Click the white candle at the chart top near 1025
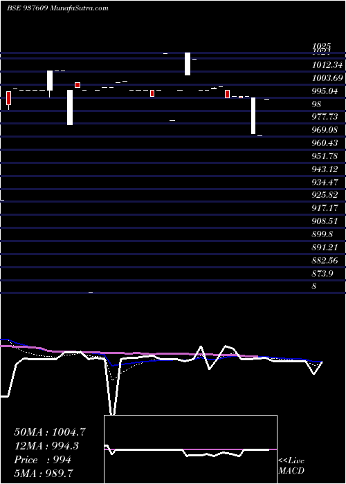Viewport: 346px width, 484px height. pyautogui.click(x=188, y=64)
